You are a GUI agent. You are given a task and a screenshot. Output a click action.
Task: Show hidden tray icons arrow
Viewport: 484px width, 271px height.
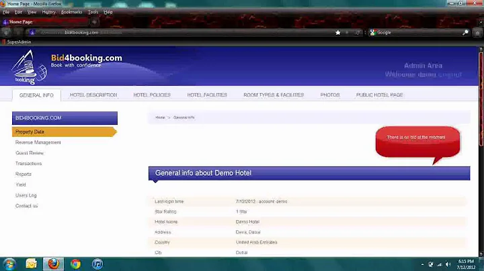pyautogui.click(x=422, y=264)
